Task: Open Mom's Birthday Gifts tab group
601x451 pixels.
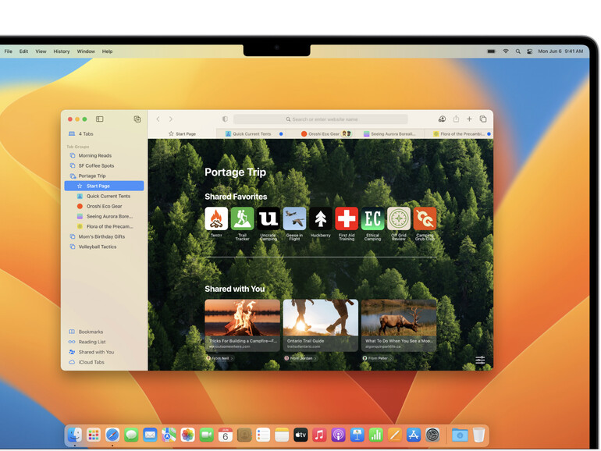Action: [x=105, y=236]
